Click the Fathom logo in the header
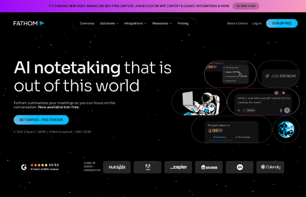306x197 pixels. click(28, 23)
